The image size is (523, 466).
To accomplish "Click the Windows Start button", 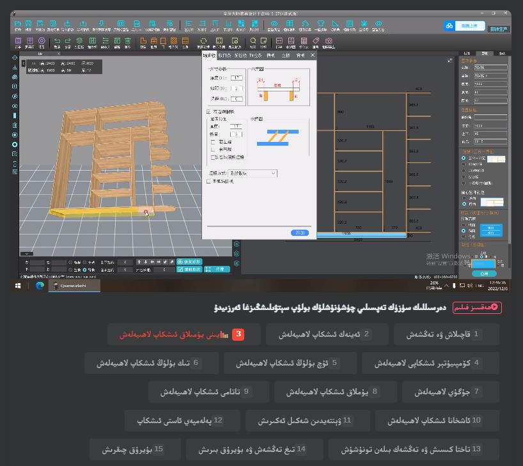I will pyautogui.click(x=18, y=286).
